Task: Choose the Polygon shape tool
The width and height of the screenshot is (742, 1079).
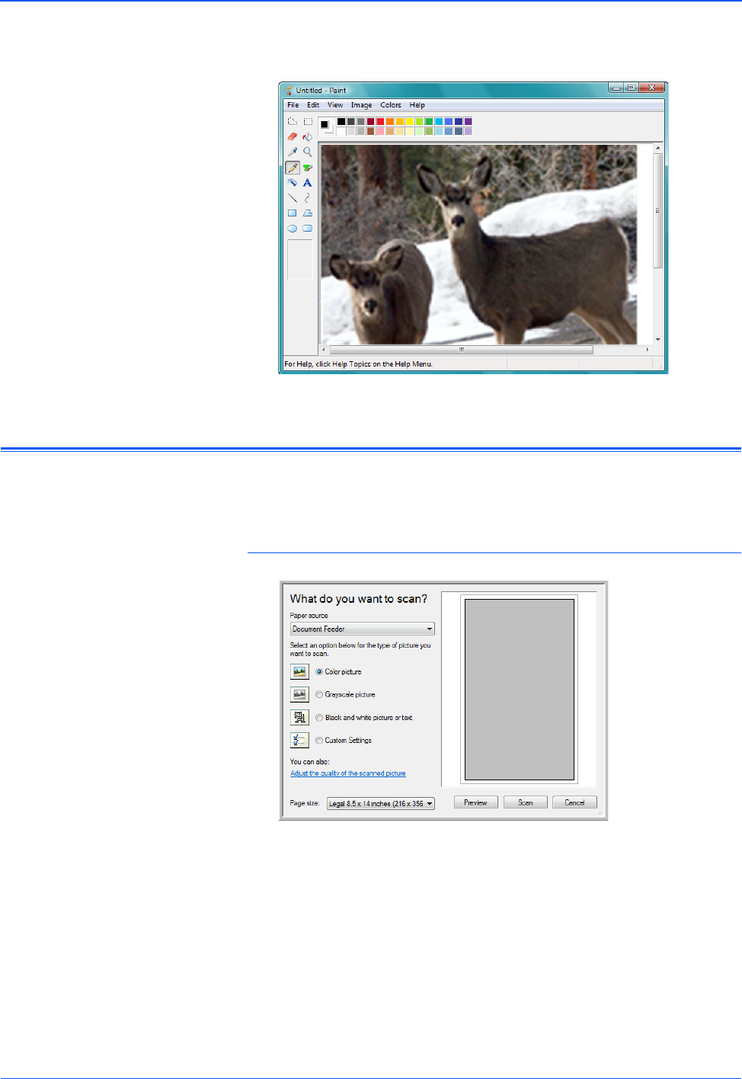Action: click(x=308, y=213)
